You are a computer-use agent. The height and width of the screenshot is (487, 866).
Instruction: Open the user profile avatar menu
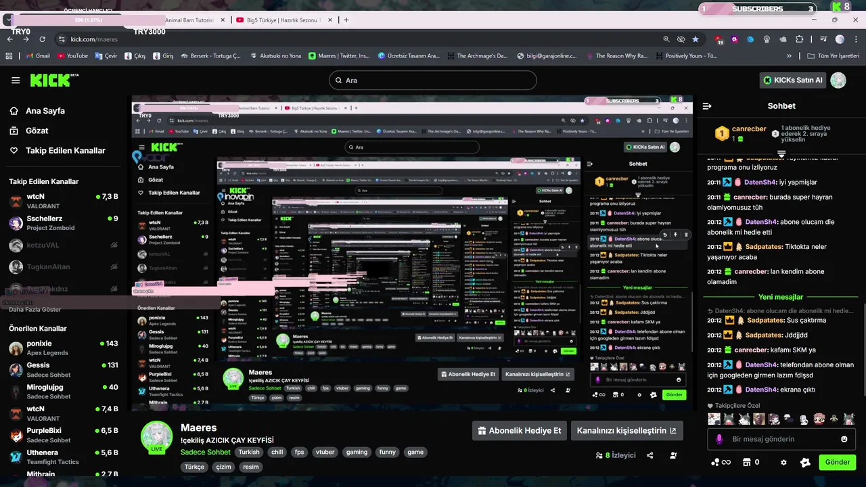pos(838,80)
